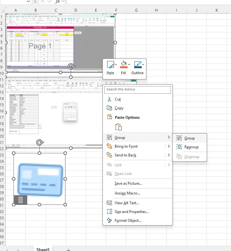Click the Format Object icon
The image size is (231, 251).
click(109, 220)
